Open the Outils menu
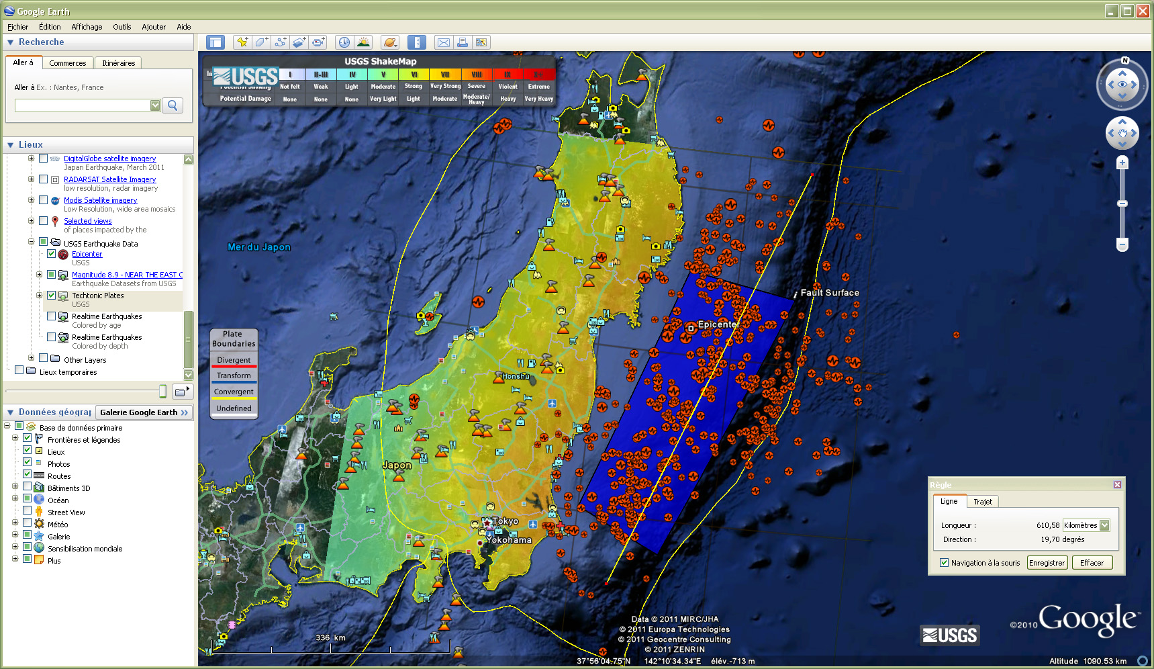This screenshot has height=669, width=1154. (122, 27)
